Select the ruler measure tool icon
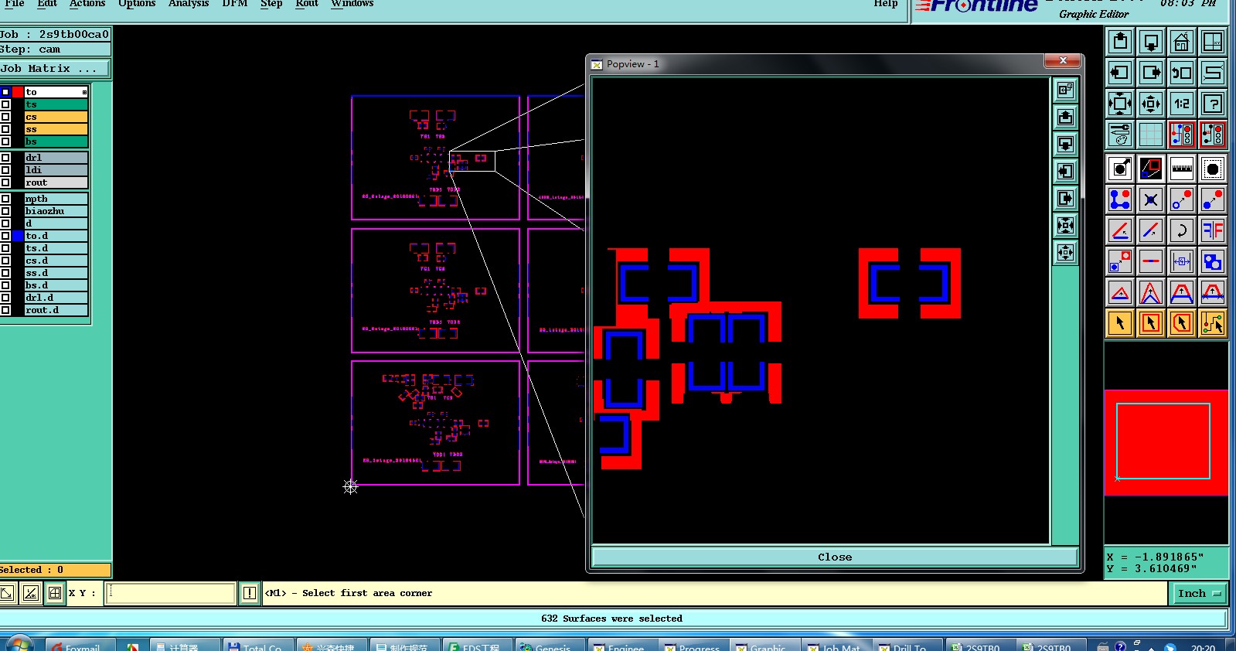Viewport: 1236px width, 651px height. 1182,169
